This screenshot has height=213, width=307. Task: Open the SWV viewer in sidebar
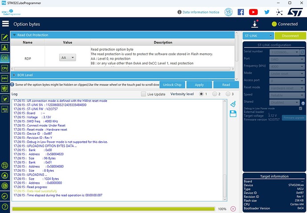coord(5,78)
